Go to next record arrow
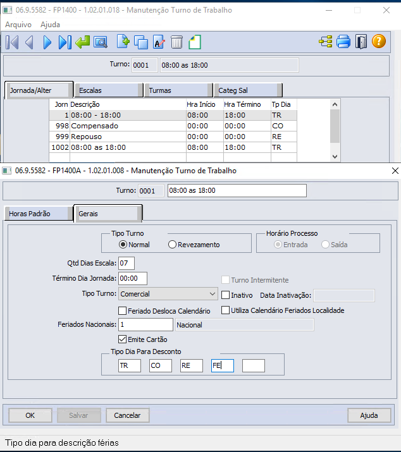 coord(47,42)
